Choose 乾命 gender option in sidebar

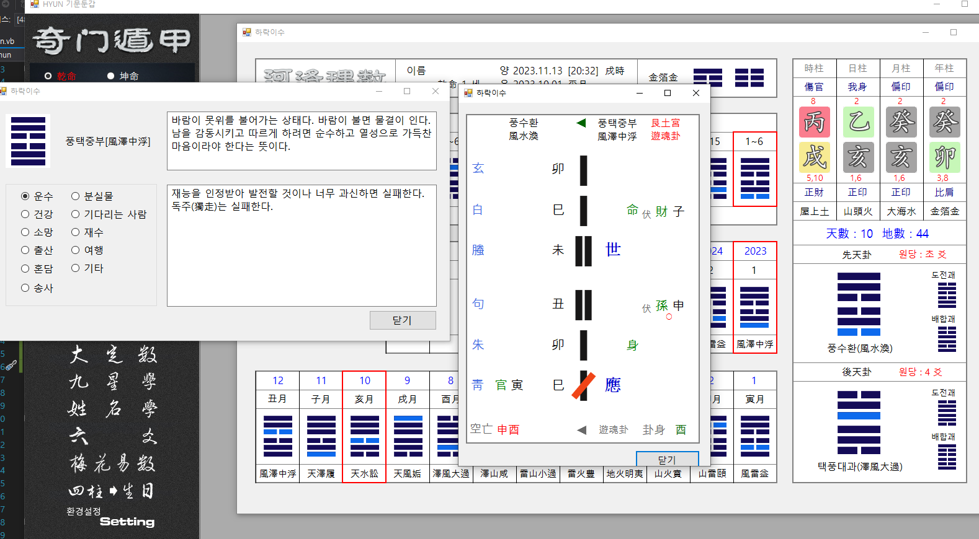(x=60, y=76)
